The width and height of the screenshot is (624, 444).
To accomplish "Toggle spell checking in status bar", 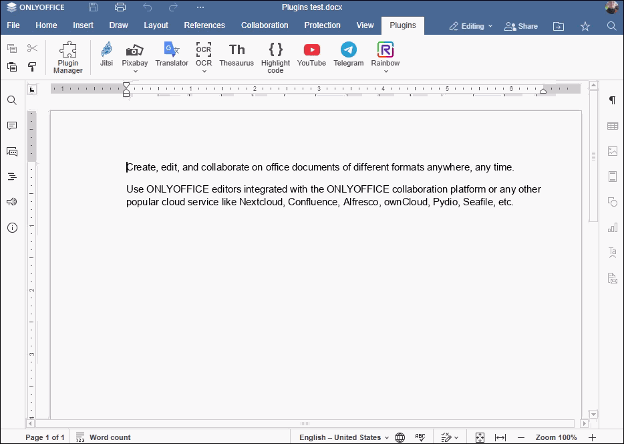I will 420,437.
